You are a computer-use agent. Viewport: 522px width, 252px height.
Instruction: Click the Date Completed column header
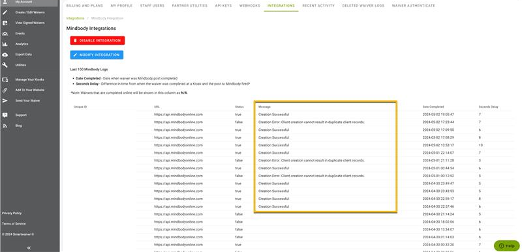pyautogui.click(x=433, y=107)
